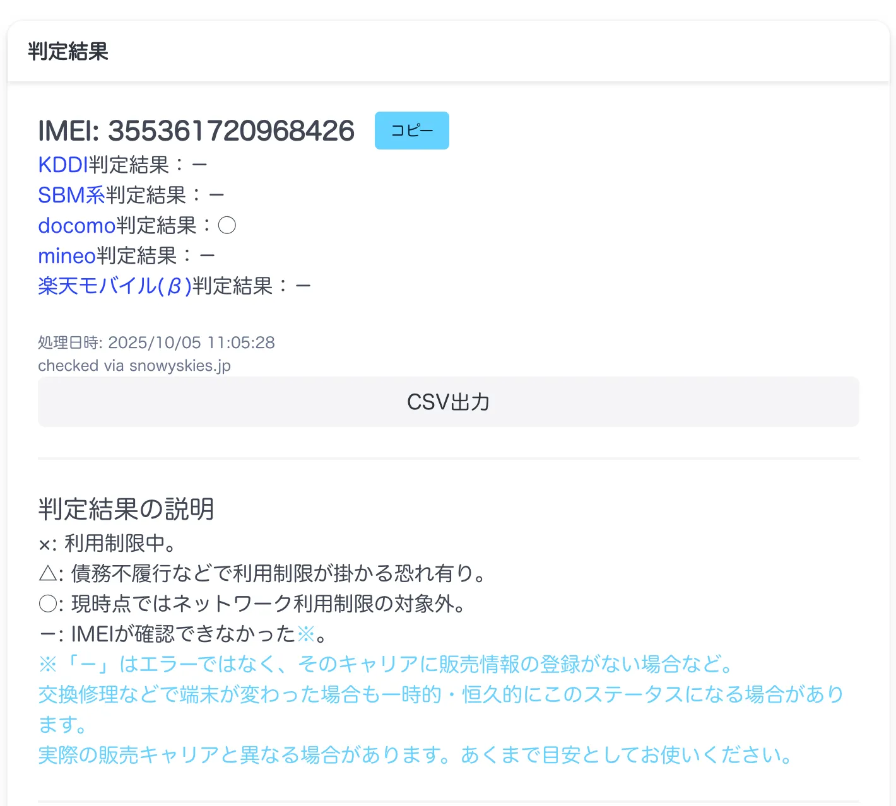Image resolution: width=896 pixels, height=806 pixels.
Task: Click the ○ 現時点では対象外 explanation line
Action: (x=252, y=604)
